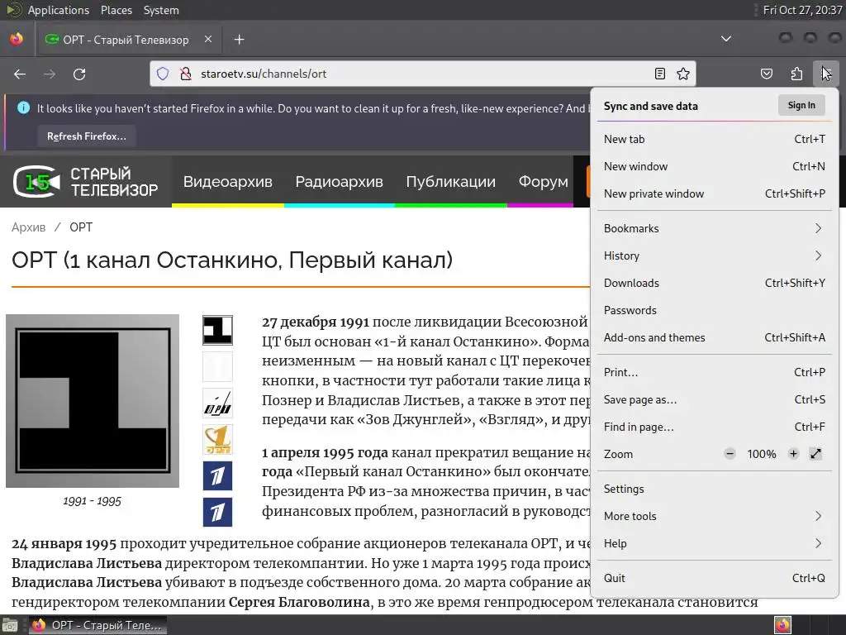Open a New private window
Viewport: 846px width, 635px height.
pos(715,193)
